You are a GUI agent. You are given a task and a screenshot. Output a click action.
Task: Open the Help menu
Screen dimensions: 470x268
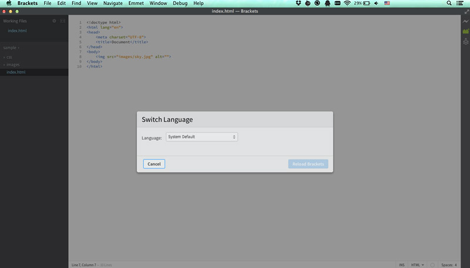199,4
